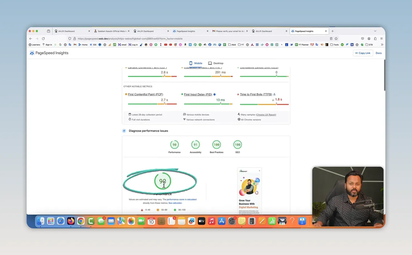Viewport: 412px width, 255px height.
Task: Open Photos app in the dock
Action: (x=131, y=221)
